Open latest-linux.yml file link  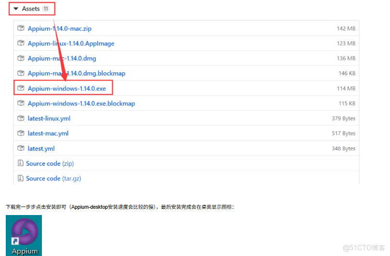pos(49,118)
